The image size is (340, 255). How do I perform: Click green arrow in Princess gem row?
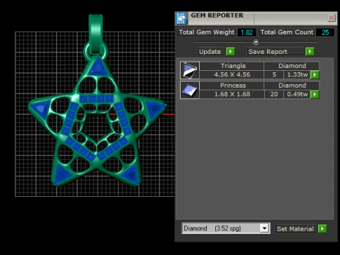[314, 94]
